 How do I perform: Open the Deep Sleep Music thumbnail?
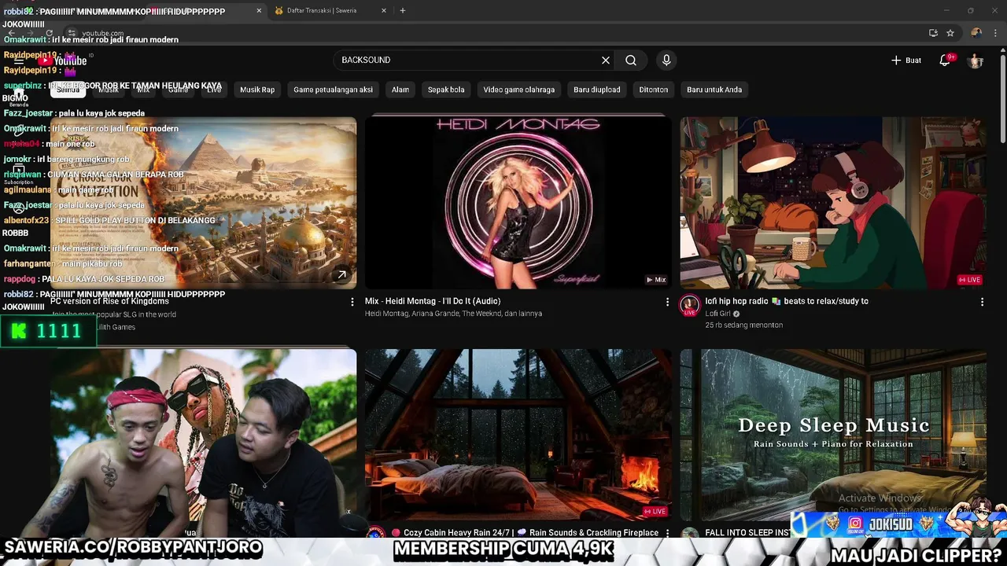(x=833, y=434)
